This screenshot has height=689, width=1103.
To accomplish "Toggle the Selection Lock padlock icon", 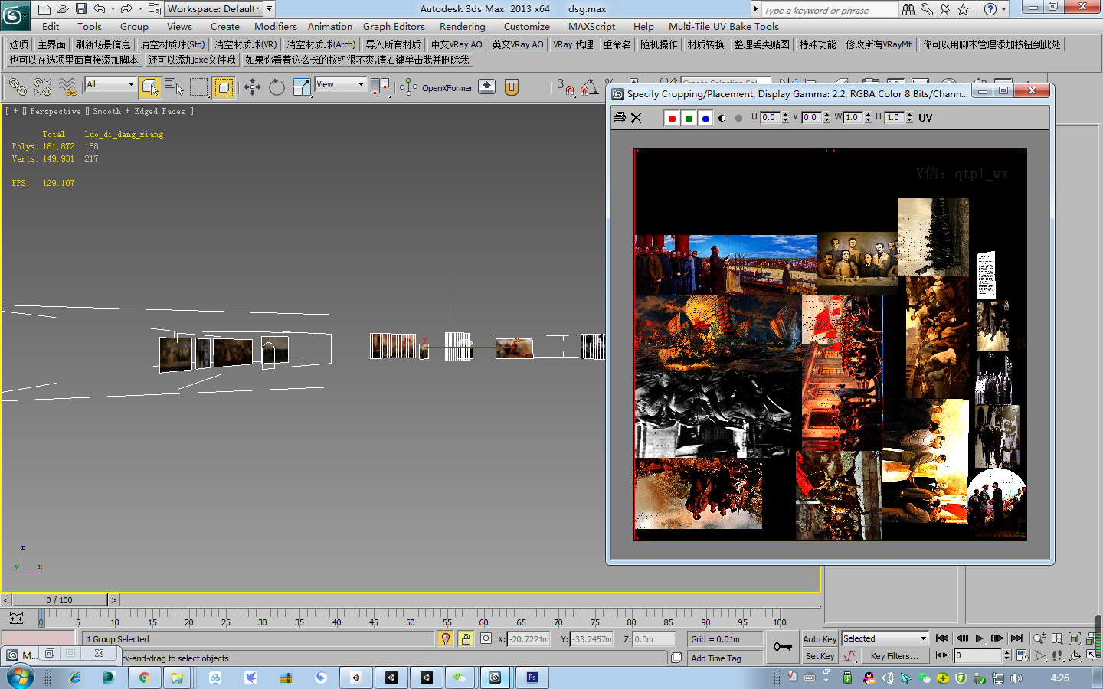I will tap(466, 638).
